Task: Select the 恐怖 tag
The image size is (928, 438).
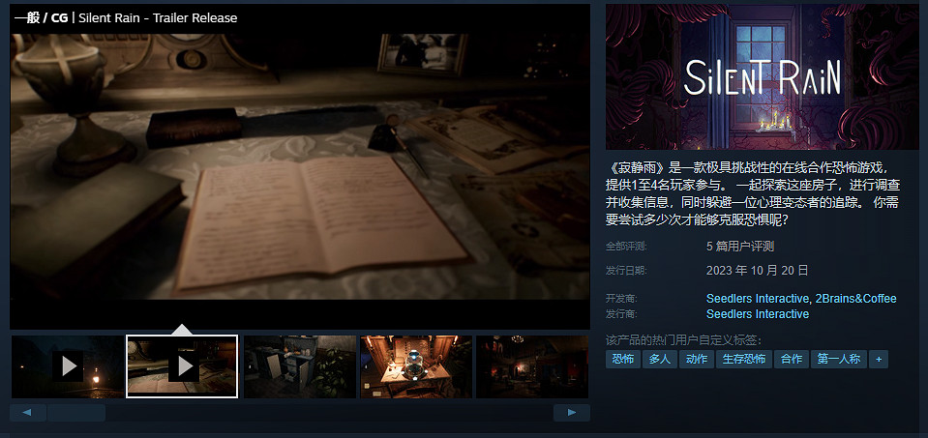Action: point(622,359)
